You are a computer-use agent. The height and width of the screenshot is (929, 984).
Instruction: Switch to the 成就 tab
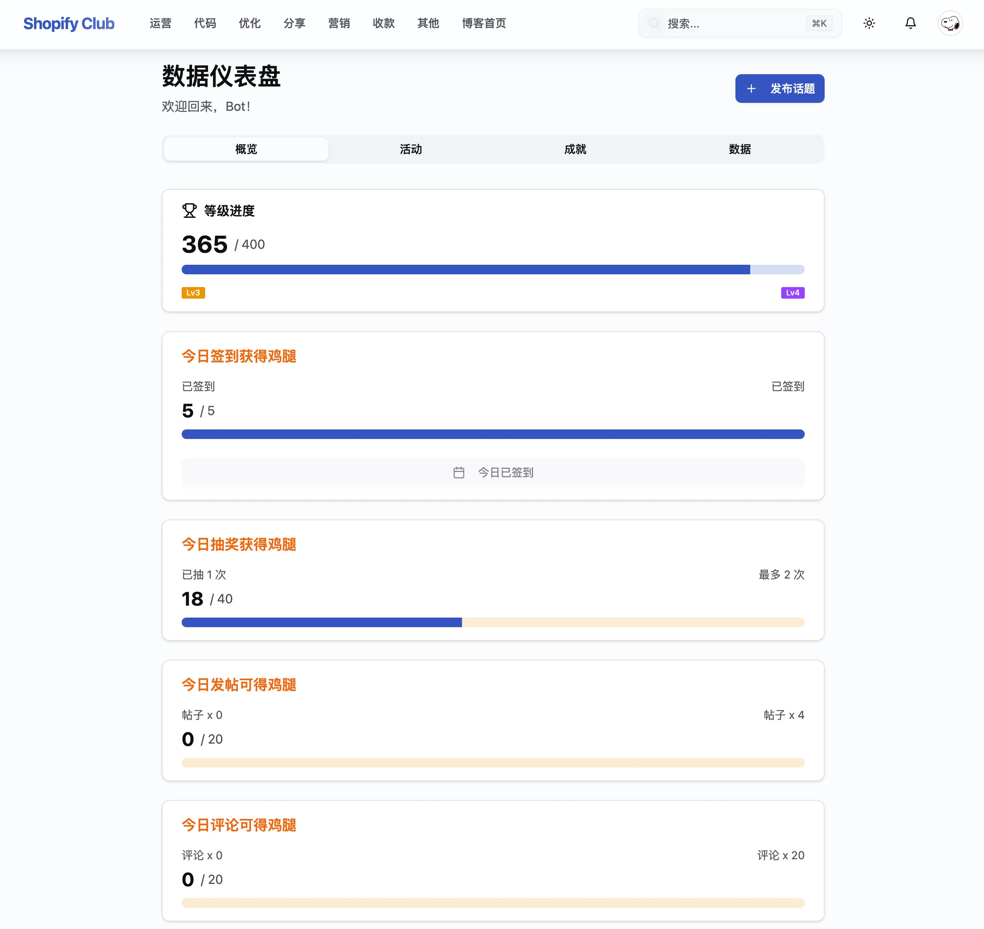click(x=575, y=149)
